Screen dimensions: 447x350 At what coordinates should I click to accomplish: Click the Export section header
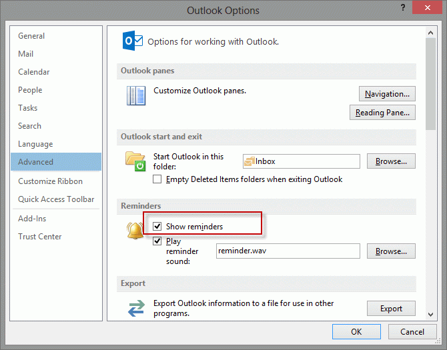(x=266, y=283)
